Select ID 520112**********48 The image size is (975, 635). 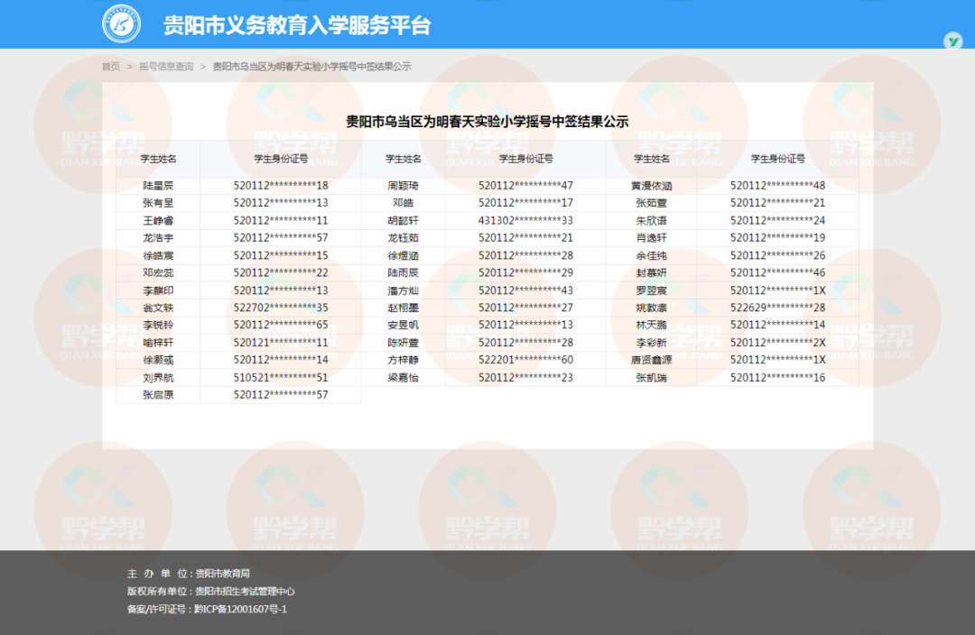click(778, 185)
